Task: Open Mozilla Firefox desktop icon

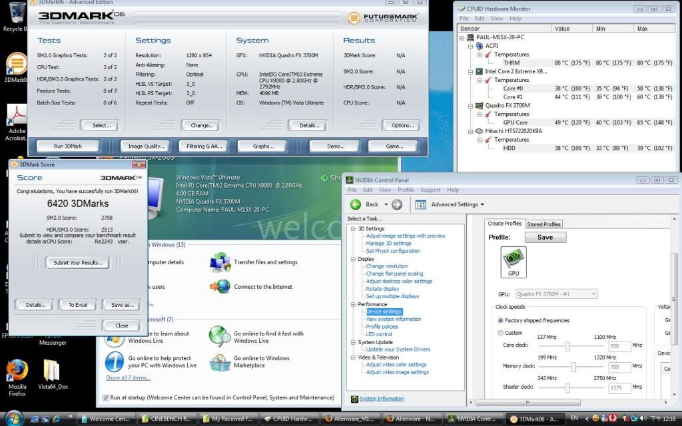Action: click(x=17, y=371)
